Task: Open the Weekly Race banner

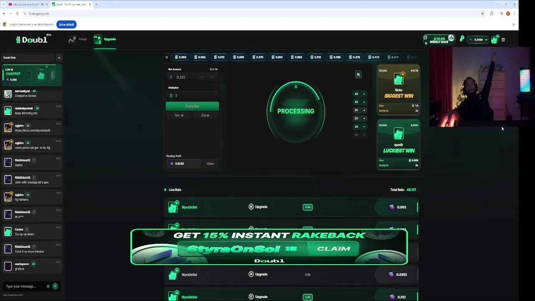Action: 439,40
